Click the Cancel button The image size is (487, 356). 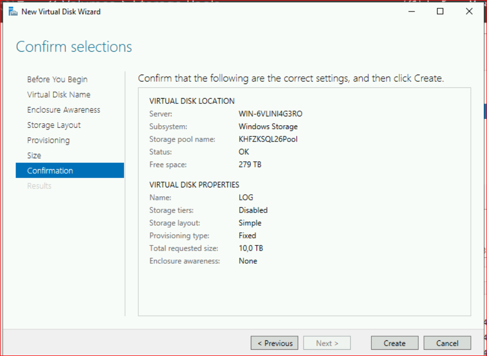tap(447, 343)
